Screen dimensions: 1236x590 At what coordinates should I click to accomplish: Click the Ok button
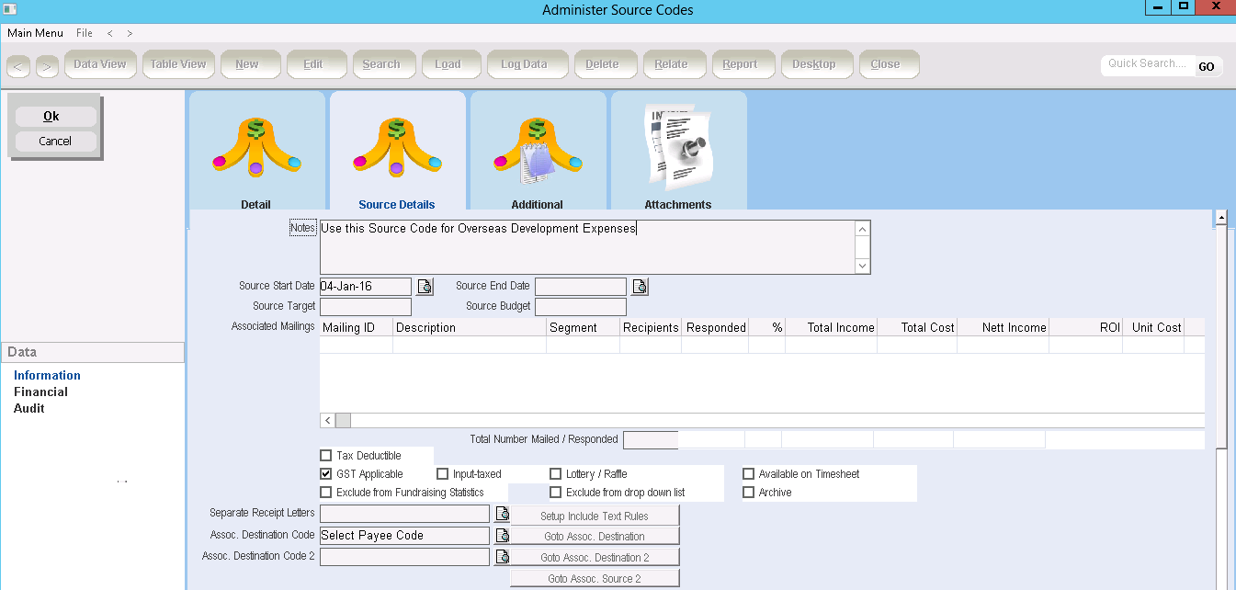(55, 117)
